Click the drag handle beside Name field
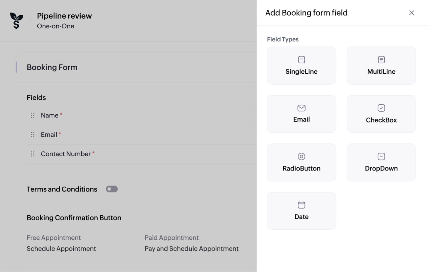The image size is (429, 272). [32, 115]
